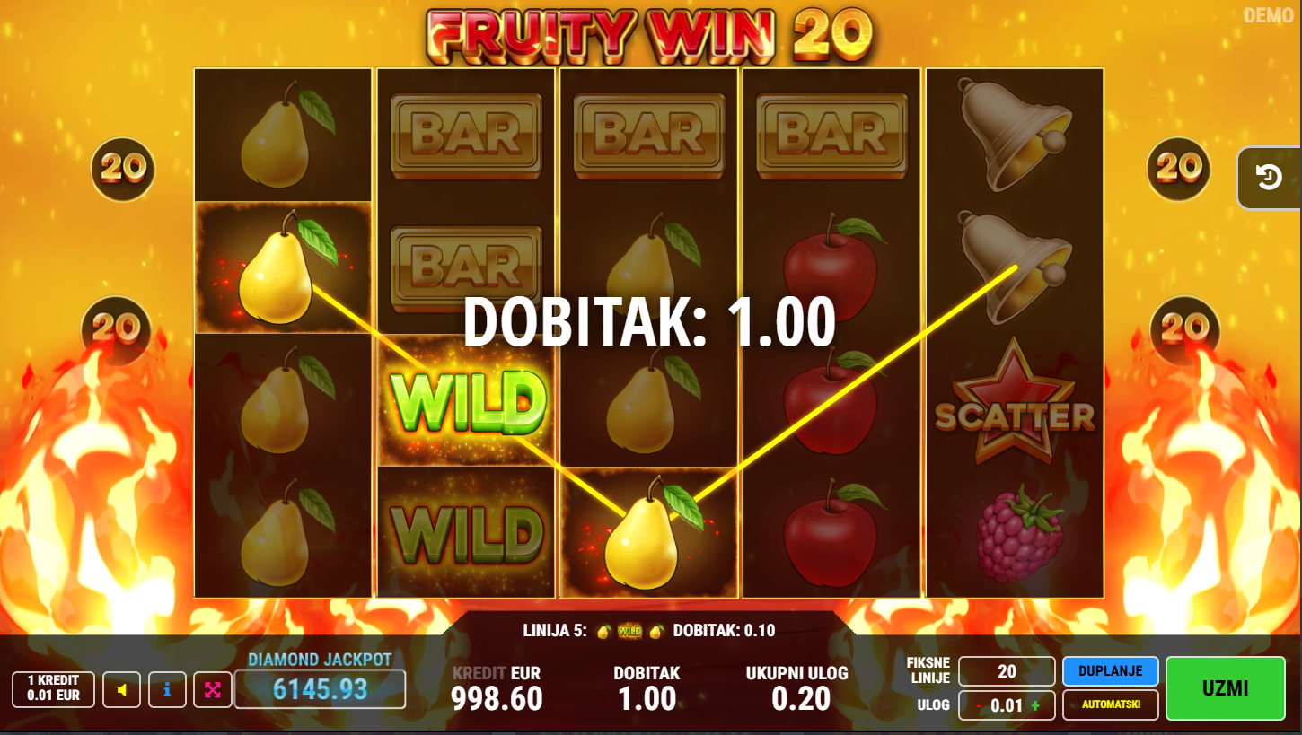Click the 1 KREDIT 0.01 EUR denomination box
Viewport: 1302px width, 735px height.
(x=53, y=689)
